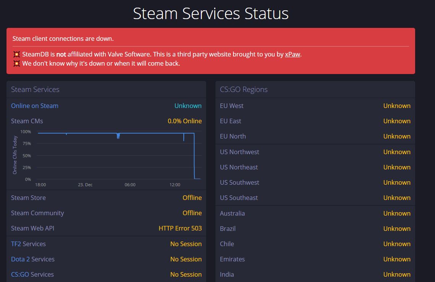
Task: Click the explosion icon beside 'SteamDB is not affiliated'
Action: (17, 54)
